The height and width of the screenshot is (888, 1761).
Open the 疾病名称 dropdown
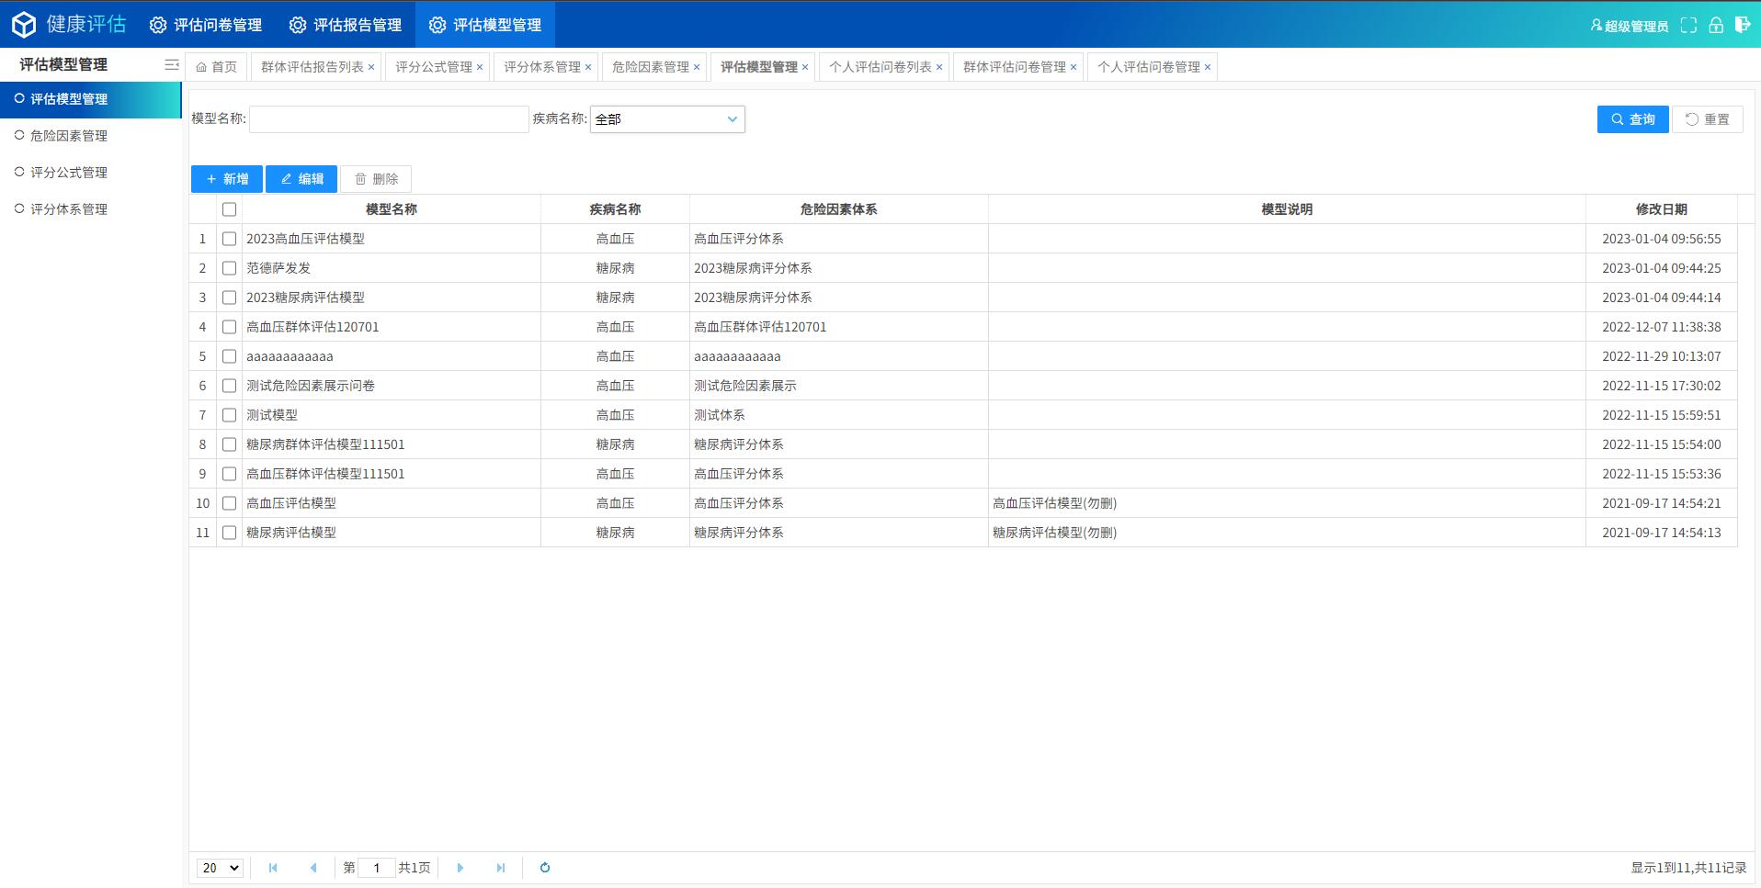667,119
